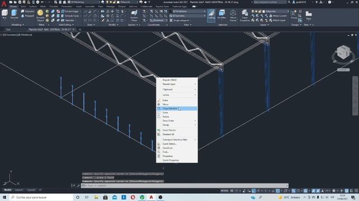Open Draw Order submenu
The image size is (359, 201).
coord(177,121)
